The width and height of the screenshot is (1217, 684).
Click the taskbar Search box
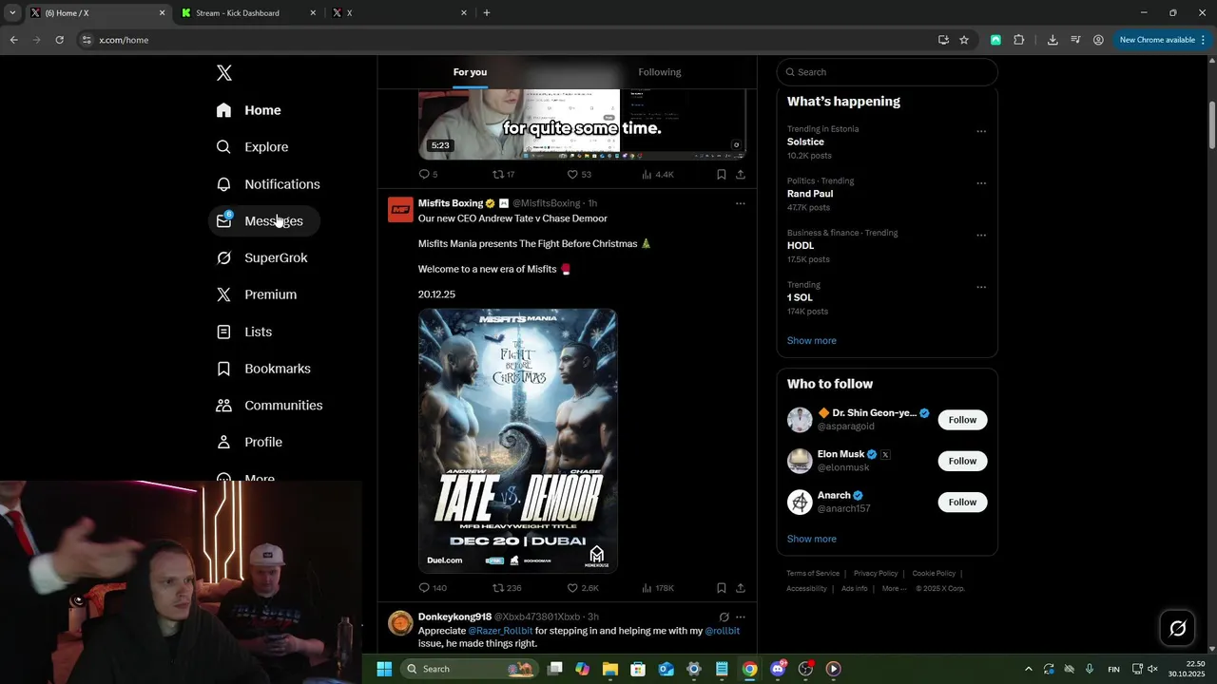(x=470, y=669)
